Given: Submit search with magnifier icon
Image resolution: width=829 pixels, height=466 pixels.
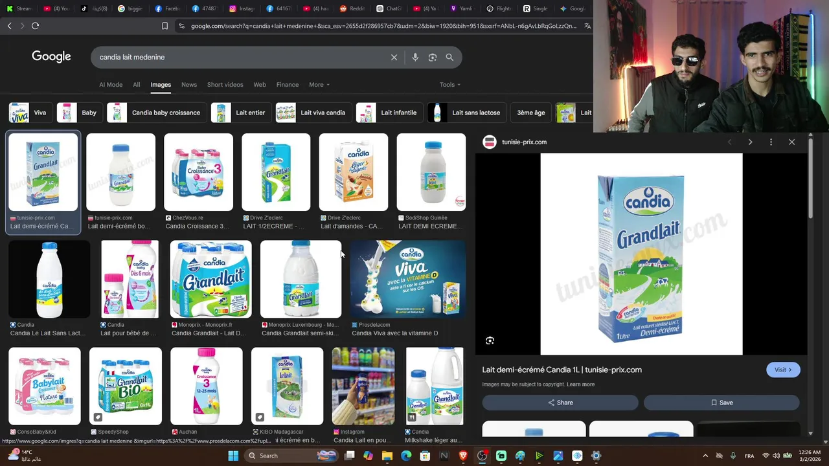Looking at the screenshot, I should [449, 57].
